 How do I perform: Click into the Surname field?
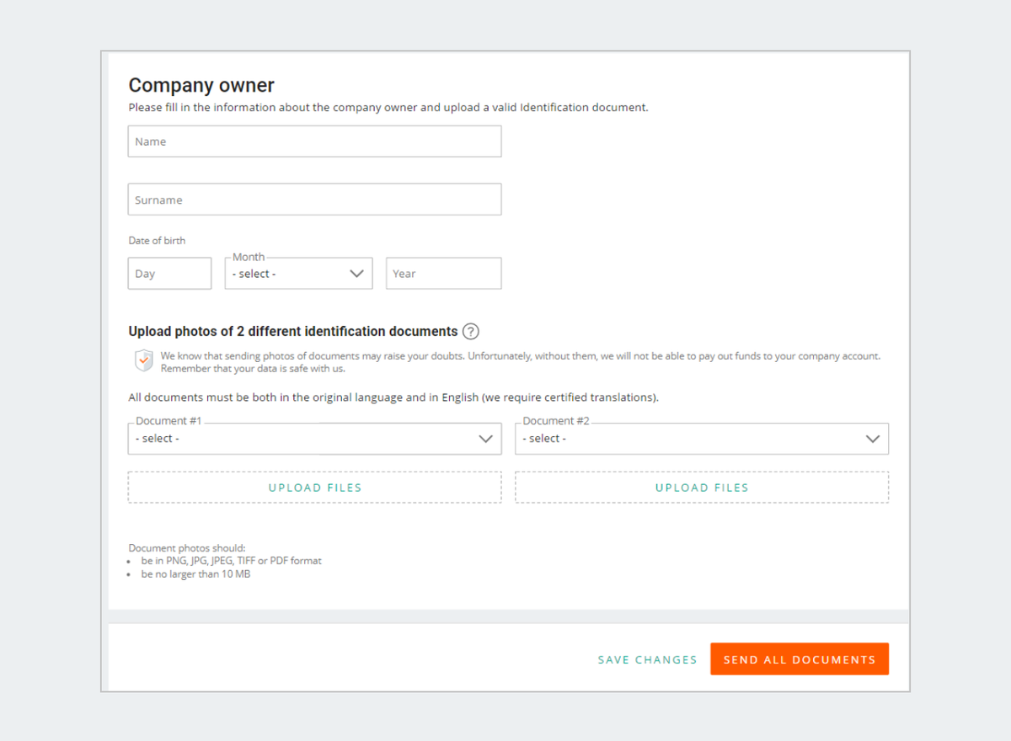pos(314,200)
